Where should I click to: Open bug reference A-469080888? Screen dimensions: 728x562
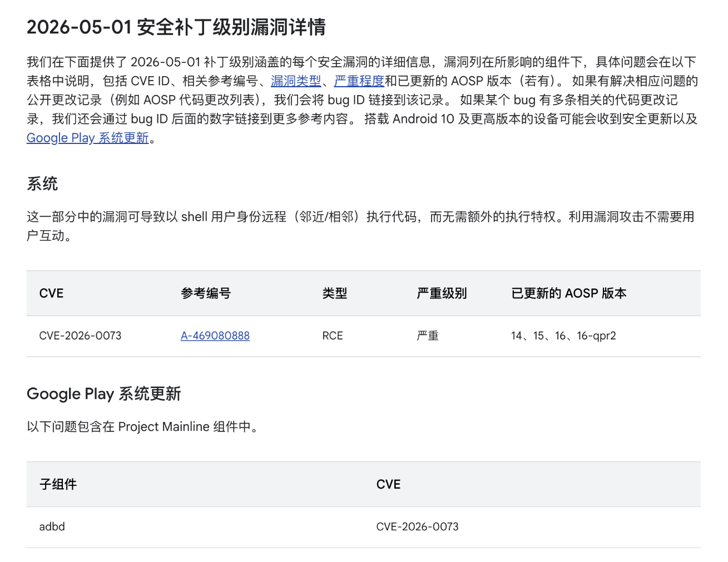pos(215,336)
